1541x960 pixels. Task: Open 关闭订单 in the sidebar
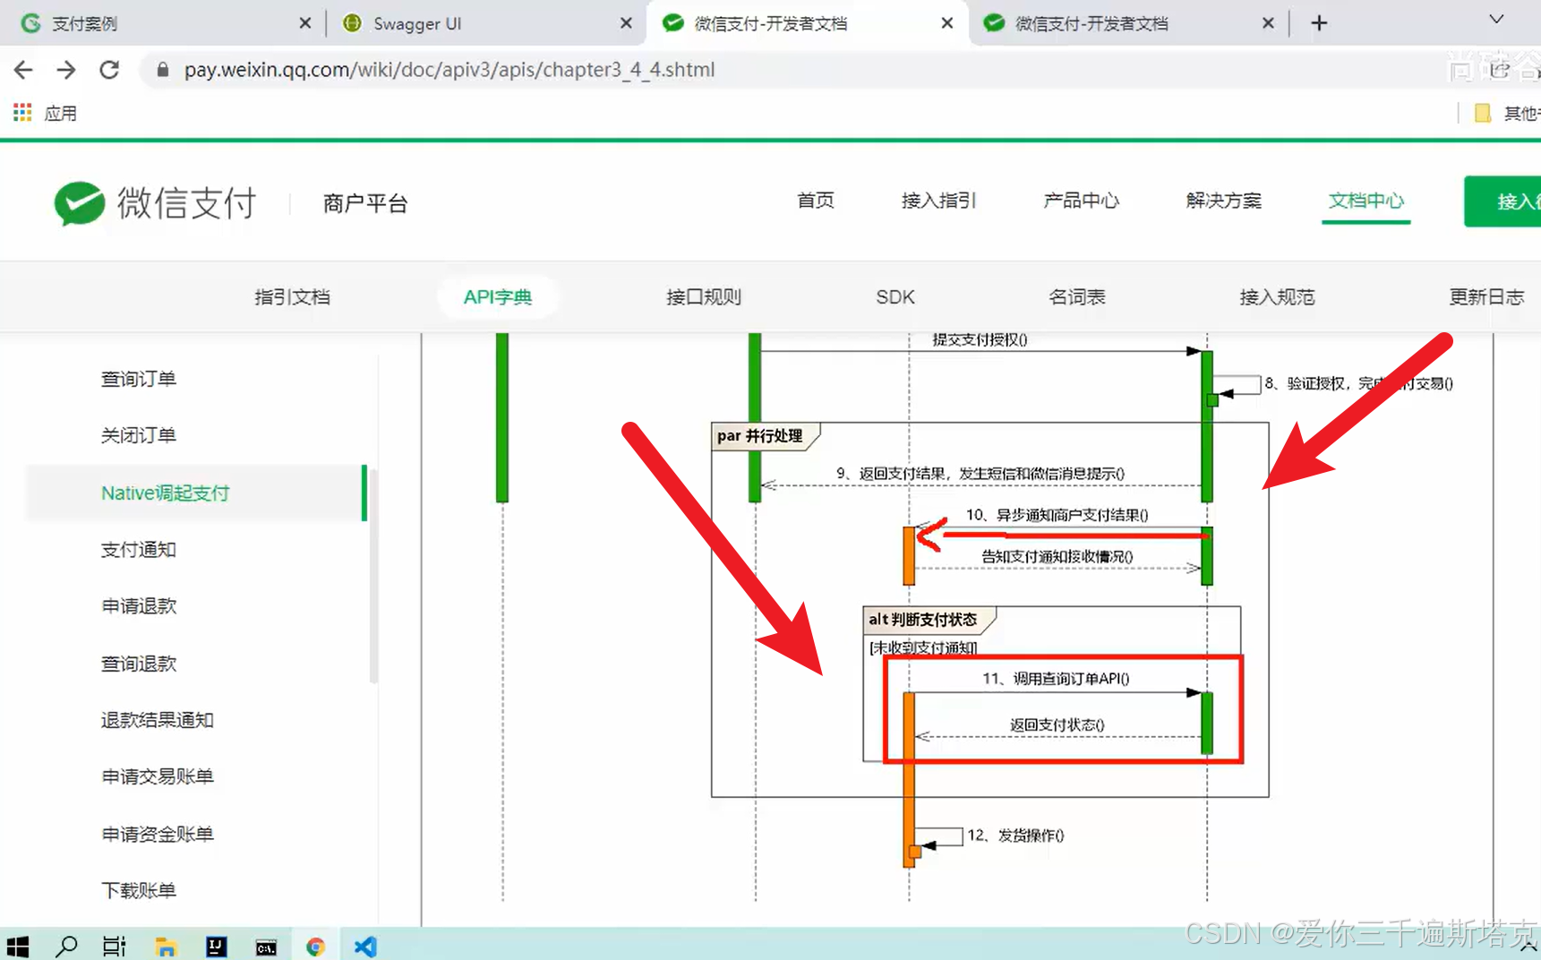(x=139, y=435)
